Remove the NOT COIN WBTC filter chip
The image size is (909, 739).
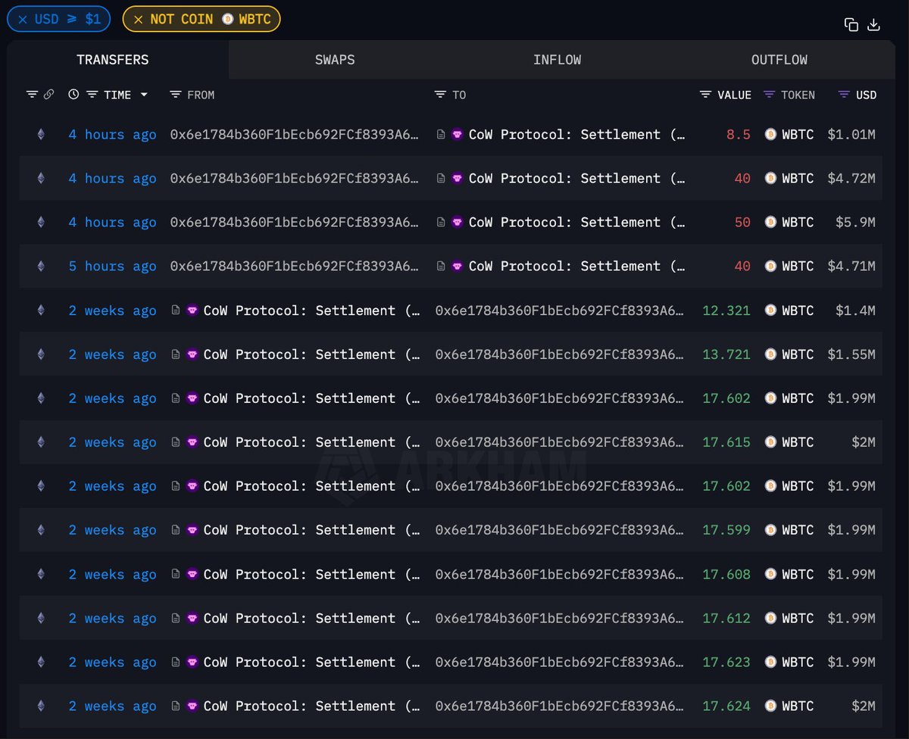tap(138, 19)
